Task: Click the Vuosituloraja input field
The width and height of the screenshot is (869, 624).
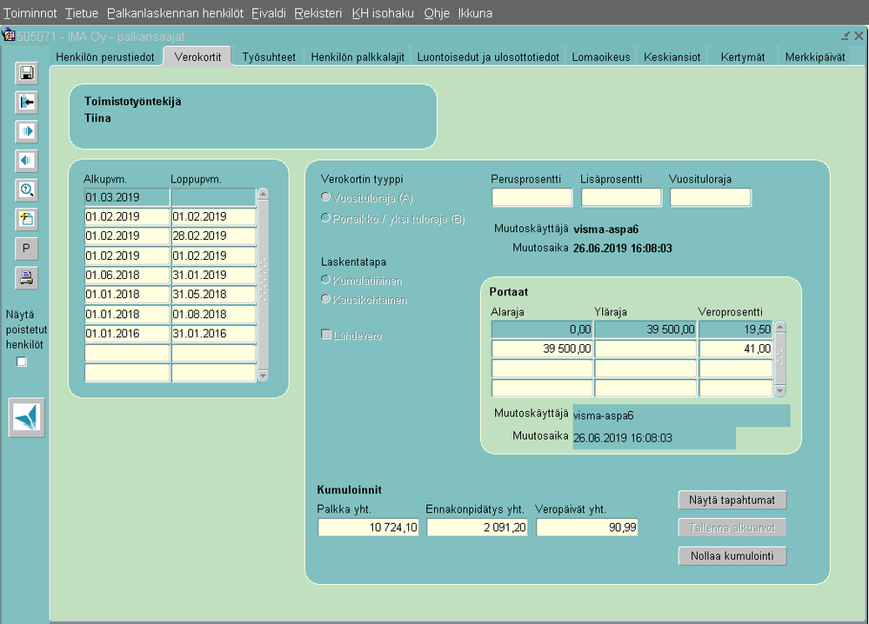Action: (x=711, y=197)
